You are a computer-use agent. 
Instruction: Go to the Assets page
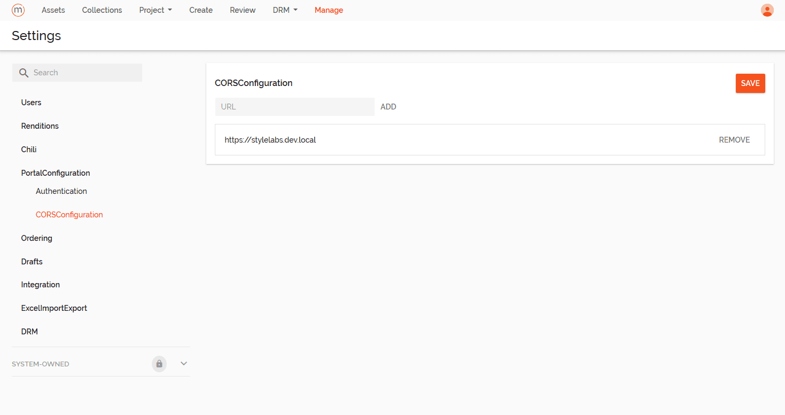coord(53,10)
